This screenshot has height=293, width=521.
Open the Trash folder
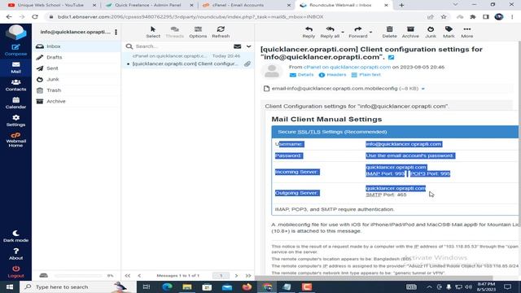coord(77,90)
